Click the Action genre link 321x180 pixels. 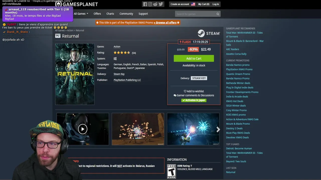pos(117,47)
